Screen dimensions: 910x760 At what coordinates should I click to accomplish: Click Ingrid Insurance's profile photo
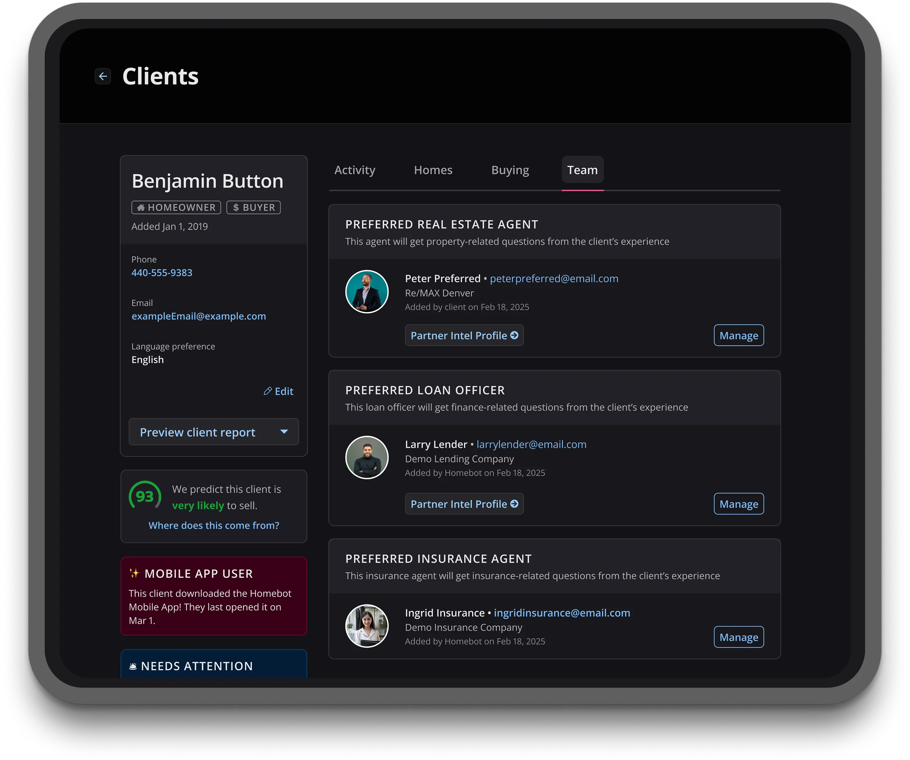(x=367, y=626)
